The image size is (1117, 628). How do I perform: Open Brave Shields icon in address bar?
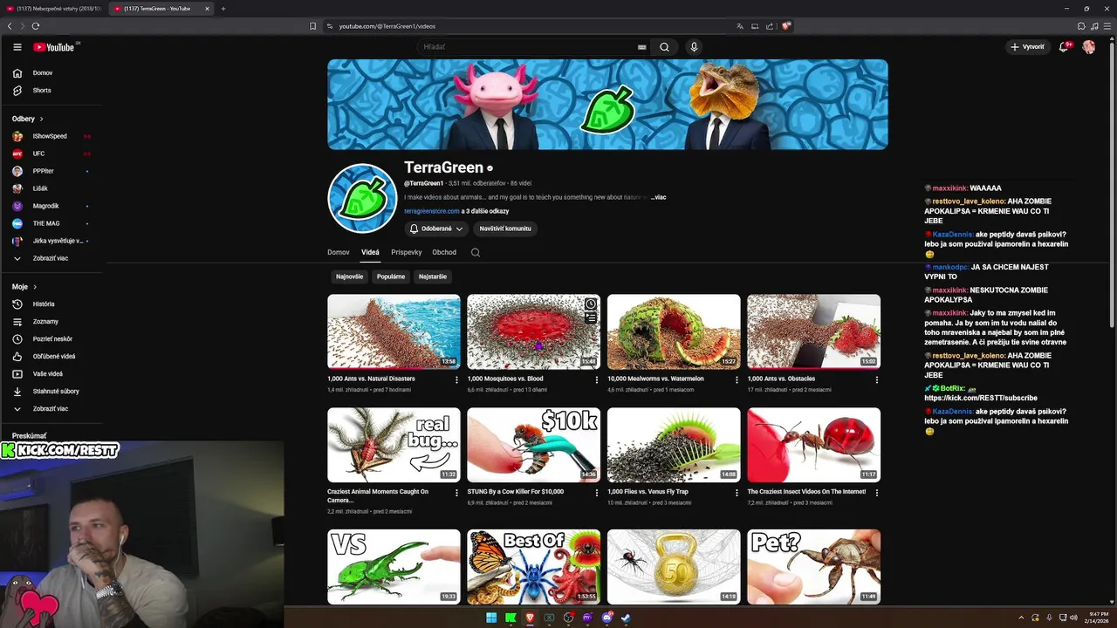click(x=785, y=26)
